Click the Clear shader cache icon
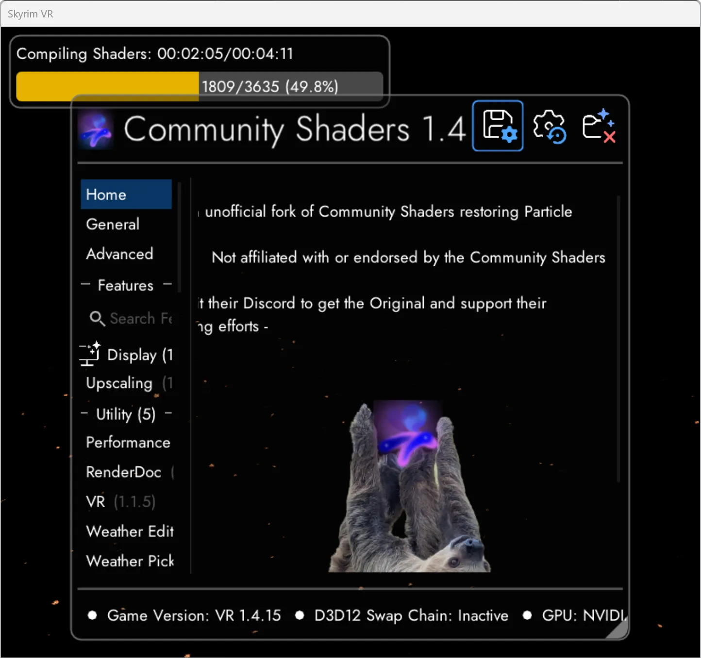701x658 pixels. click(x=599, y=126)
